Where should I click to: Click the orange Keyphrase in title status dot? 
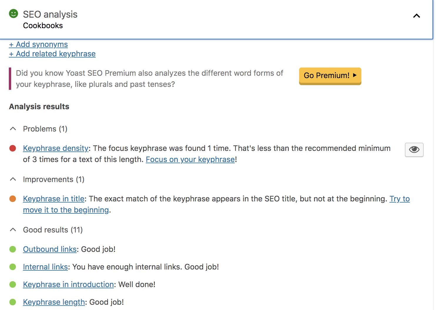point(13,199)
